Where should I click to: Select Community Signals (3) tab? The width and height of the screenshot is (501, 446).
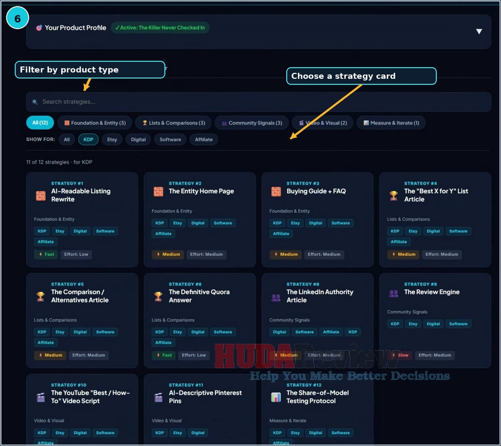[252, 123]
